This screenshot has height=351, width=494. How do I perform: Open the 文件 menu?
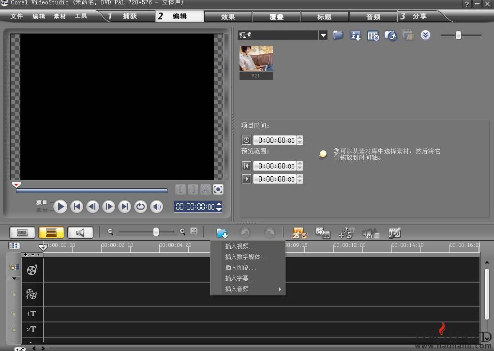tap(16, 16)
